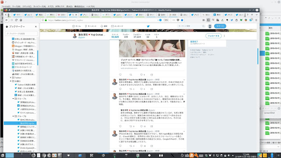281x158 pixels.
Task: Click the clock showing 12:44 on the taskbar
Action: 246,155
